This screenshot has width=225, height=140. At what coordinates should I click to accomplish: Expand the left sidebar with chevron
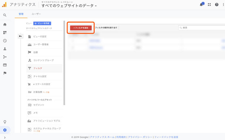click(5, 137)
